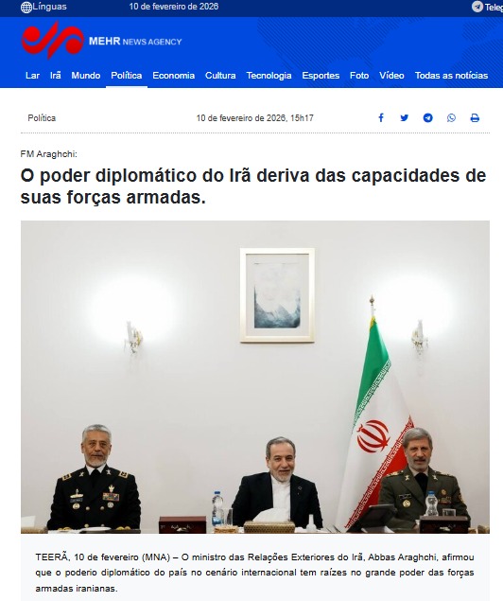Print this article
The width and height of the screenshot is (503, 601).
point(475,117)
